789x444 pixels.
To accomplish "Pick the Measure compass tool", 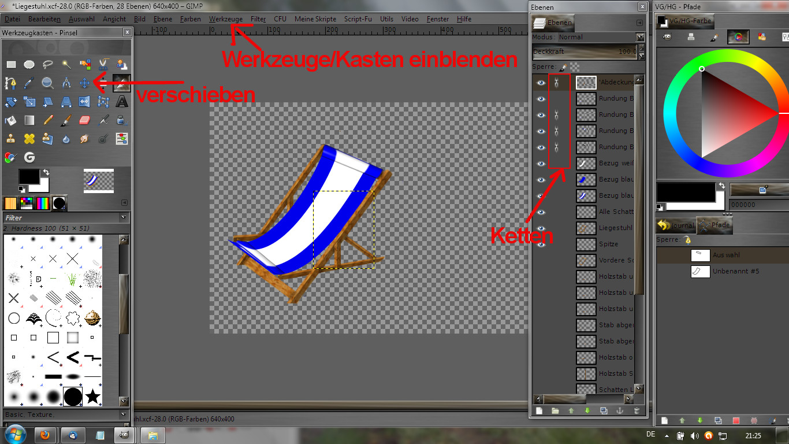I will pyautogui.click(x=66, y=83).
